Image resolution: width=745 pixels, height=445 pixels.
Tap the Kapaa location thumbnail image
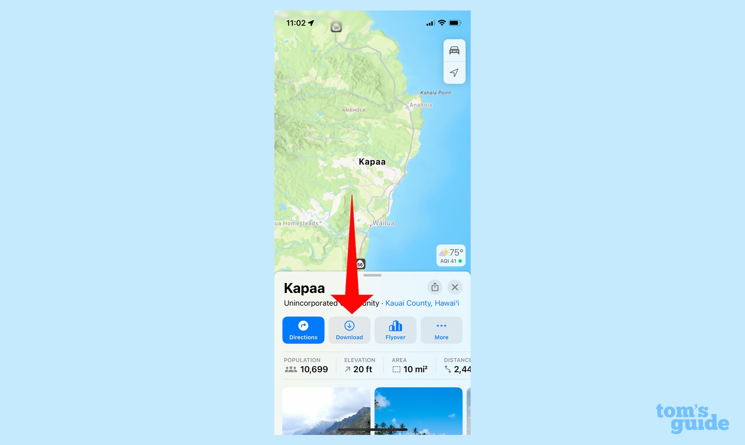(325, 411)
